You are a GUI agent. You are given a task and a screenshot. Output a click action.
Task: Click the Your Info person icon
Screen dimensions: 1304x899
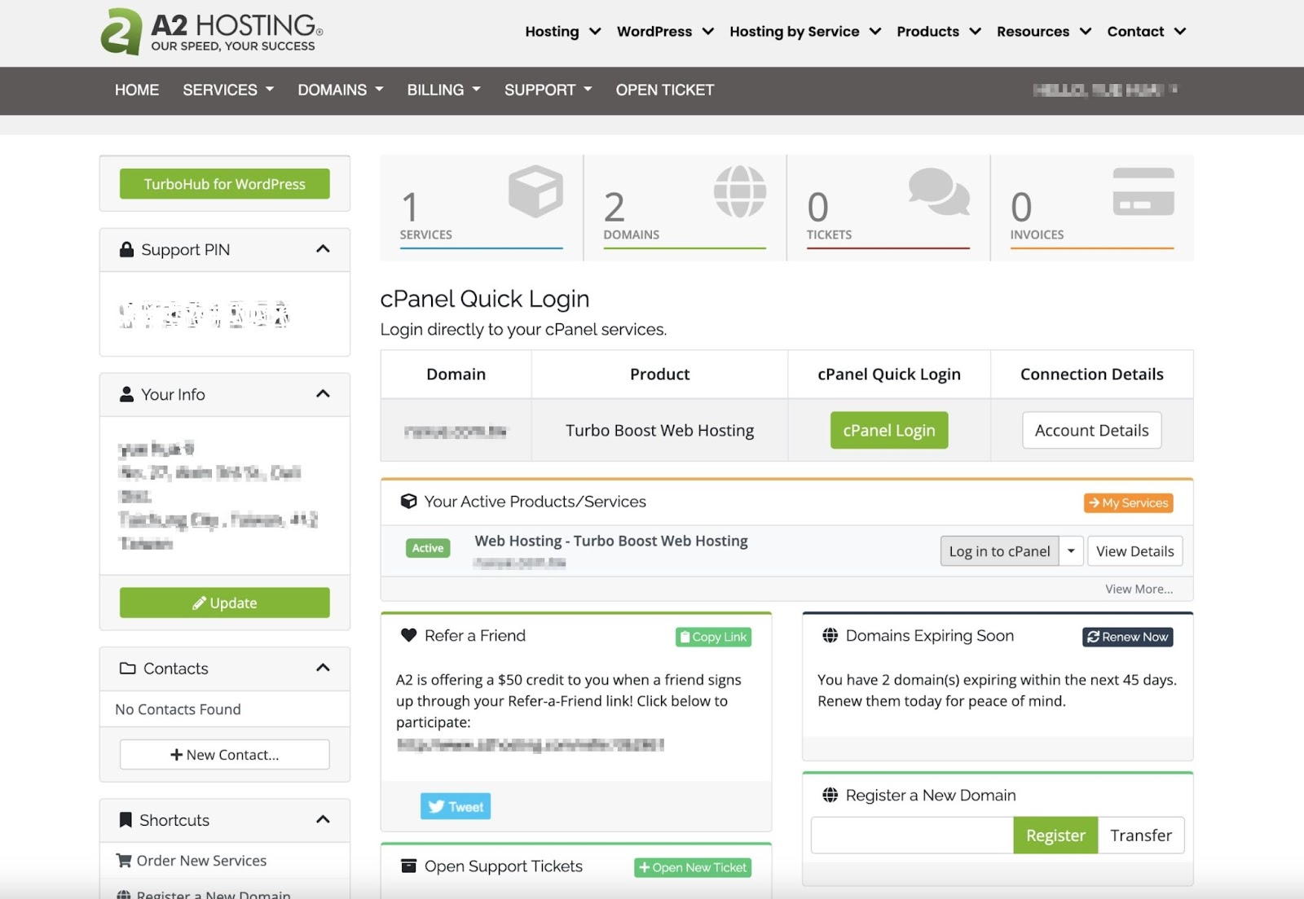coord(126,394)
